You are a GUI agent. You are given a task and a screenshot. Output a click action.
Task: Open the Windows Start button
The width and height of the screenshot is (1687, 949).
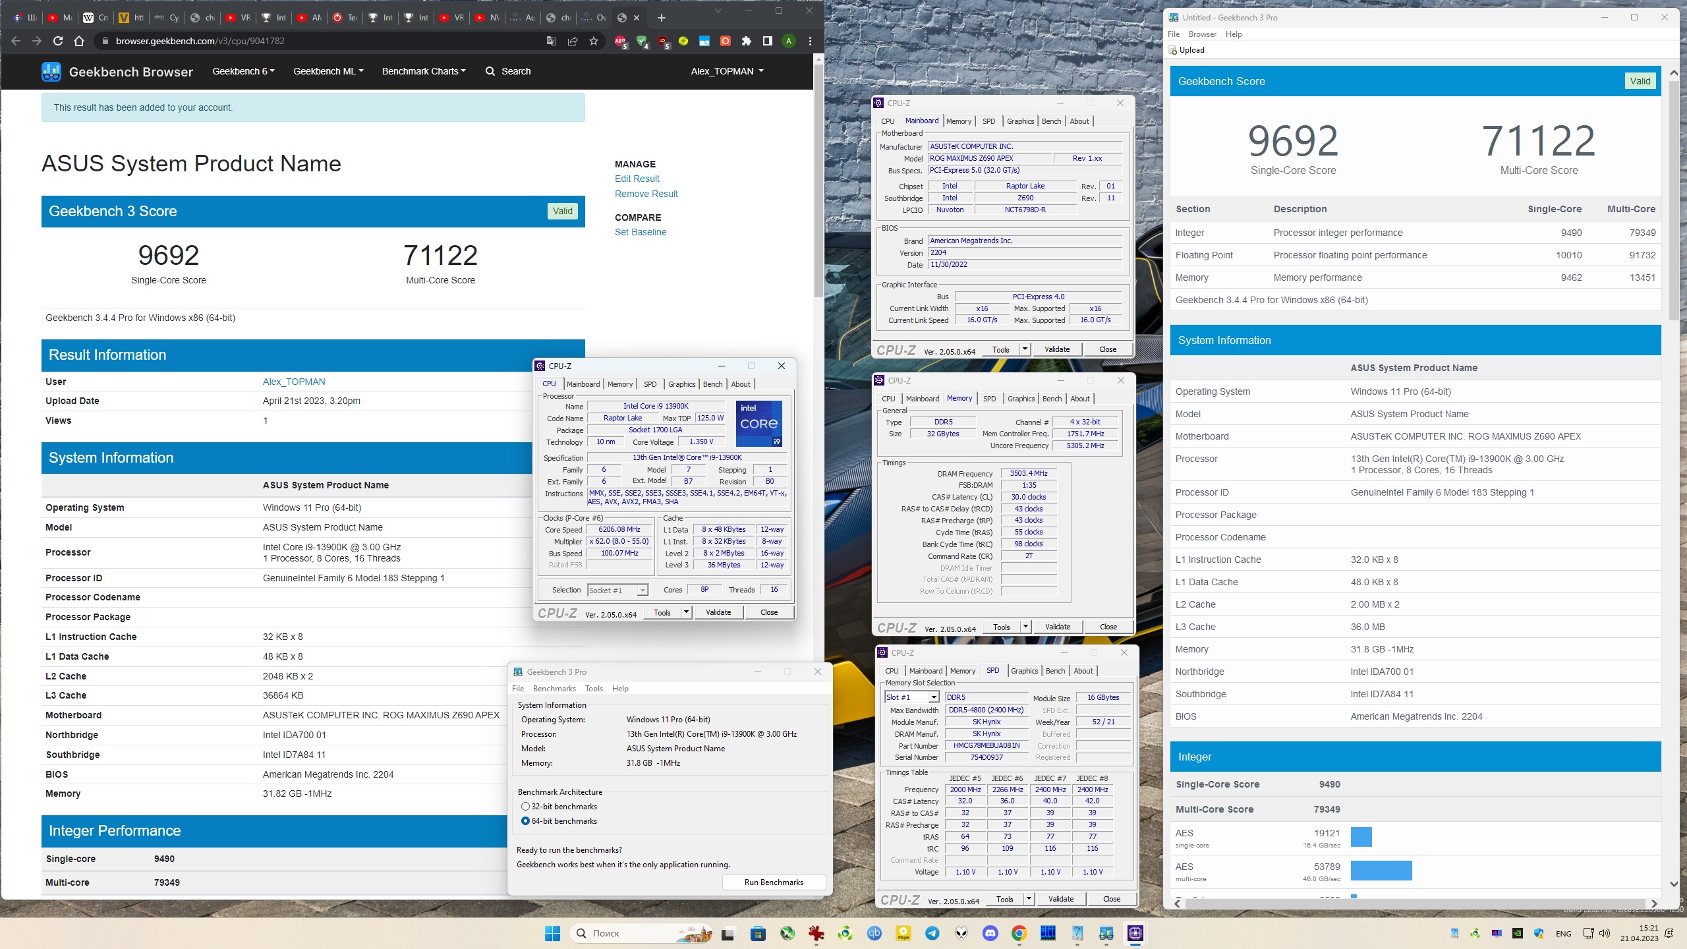(552, 933)
